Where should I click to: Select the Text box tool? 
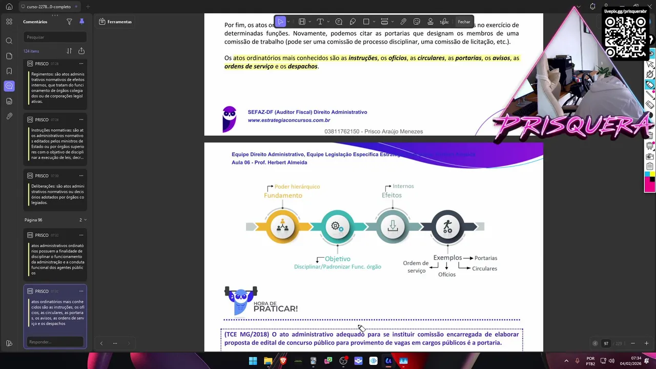[320, 22]
